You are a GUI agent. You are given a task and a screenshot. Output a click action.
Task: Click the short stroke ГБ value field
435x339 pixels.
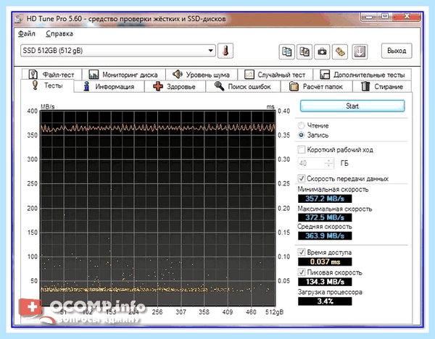pyautogui.click(x=312, y=163)
